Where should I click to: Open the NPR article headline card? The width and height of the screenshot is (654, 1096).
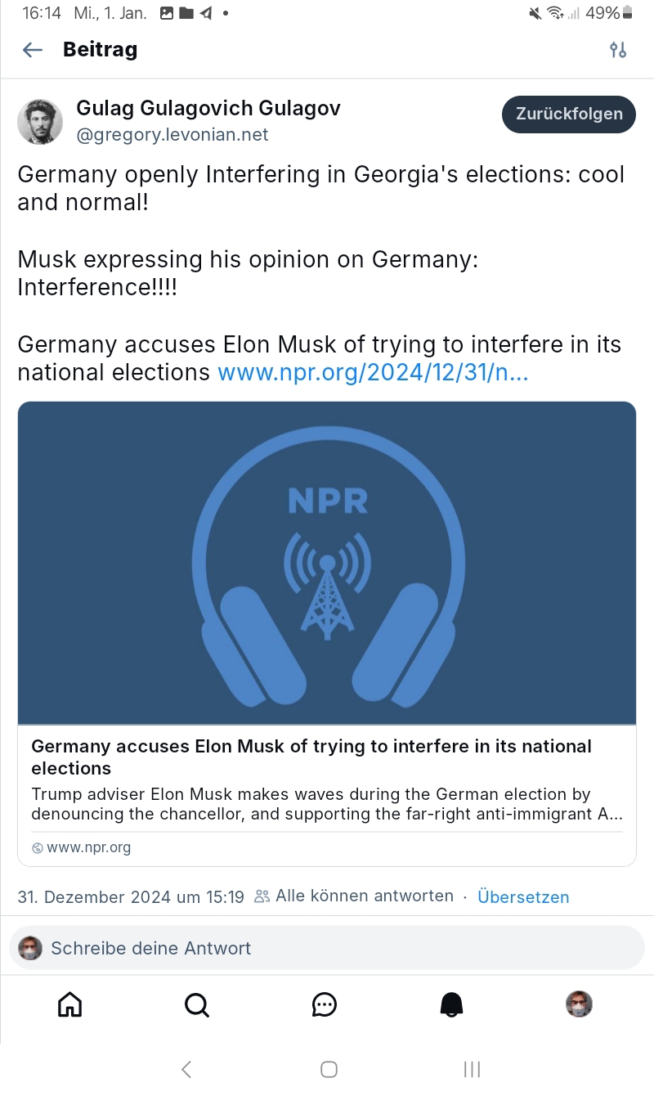click(x=311, y=757)
